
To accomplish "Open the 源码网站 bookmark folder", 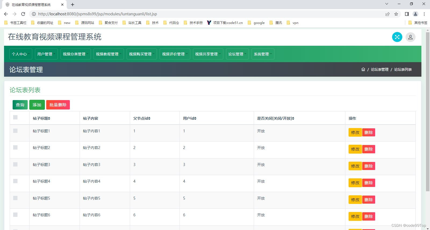I will [x=85, y=23].
